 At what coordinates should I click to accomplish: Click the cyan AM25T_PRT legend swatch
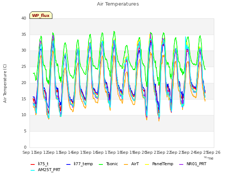click(x=33, y=170)
